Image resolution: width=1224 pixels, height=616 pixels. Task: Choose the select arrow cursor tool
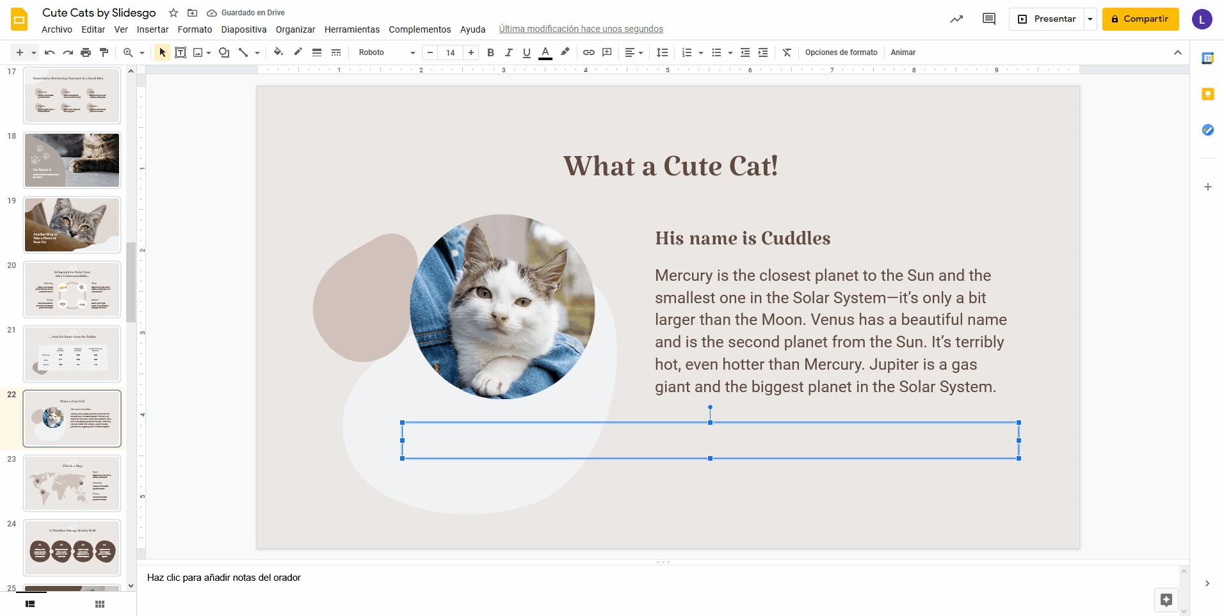tap(163, 52)
